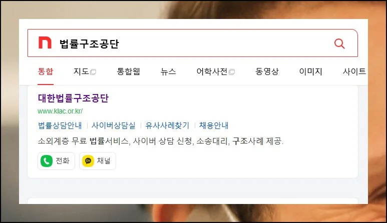Click the 채용안내 sublink
This screenshot has height=223, width=387.
(214, 125)
